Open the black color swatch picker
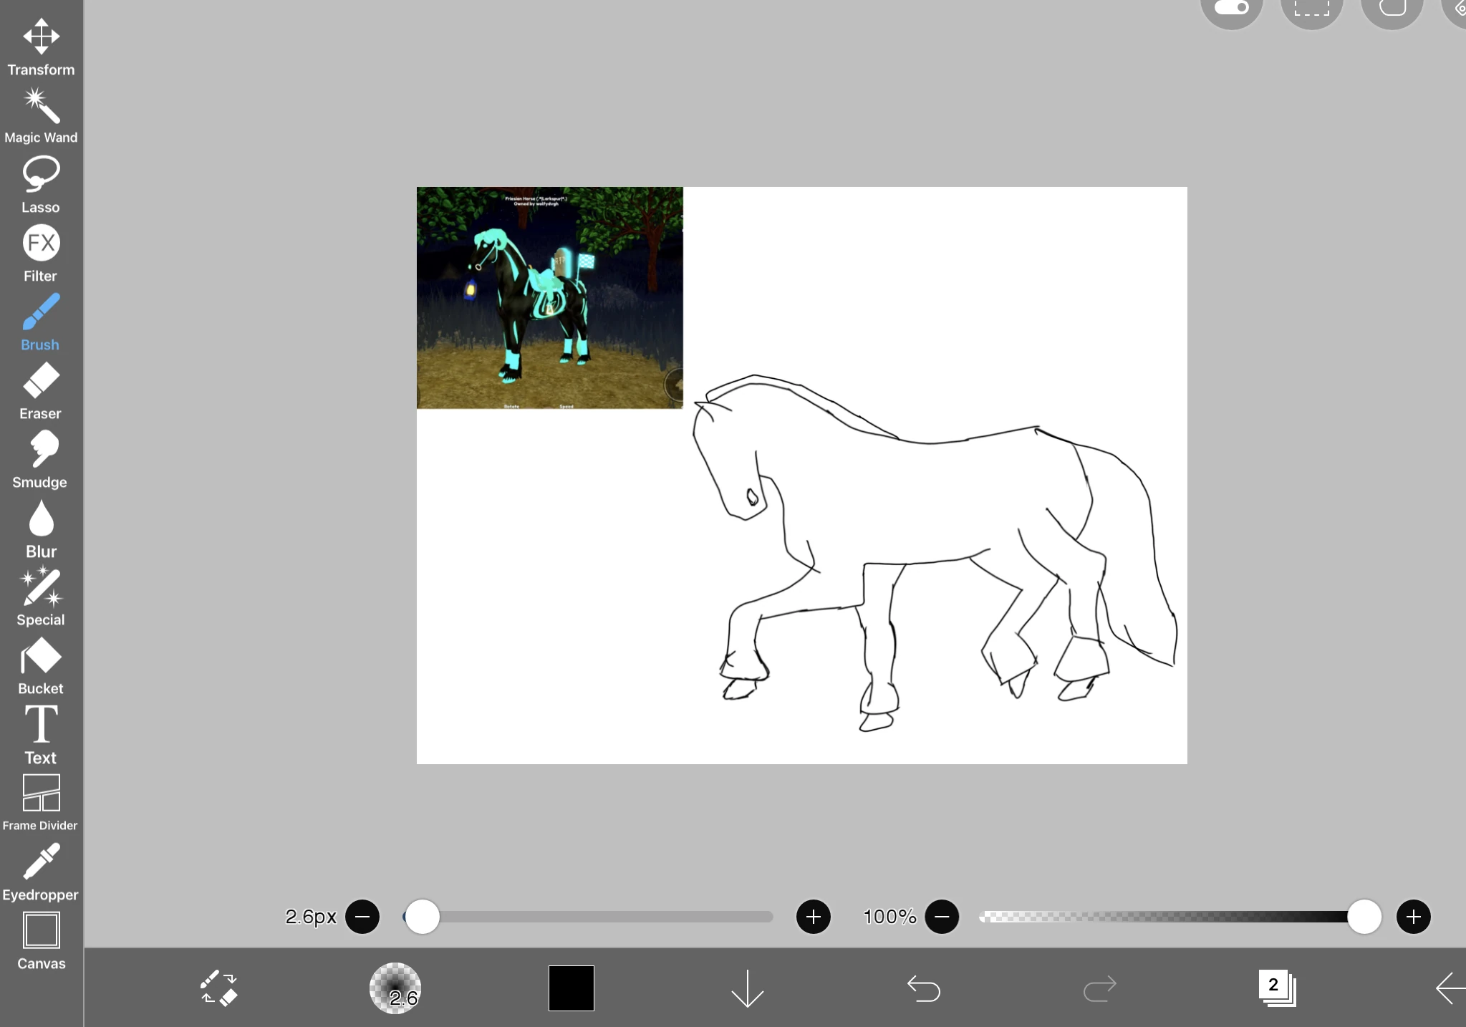The image size is (1466, 1027). [x=569, y=988]
